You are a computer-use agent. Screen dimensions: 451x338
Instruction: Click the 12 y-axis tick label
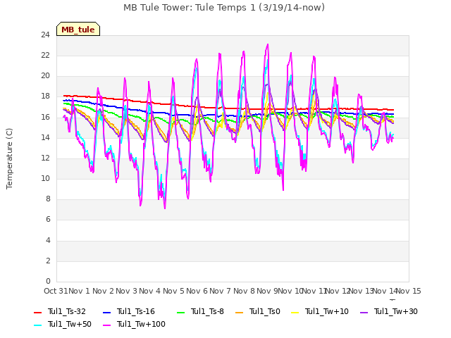(45, 158)
